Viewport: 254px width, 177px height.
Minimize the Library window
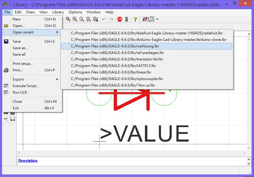click(227, 4)
